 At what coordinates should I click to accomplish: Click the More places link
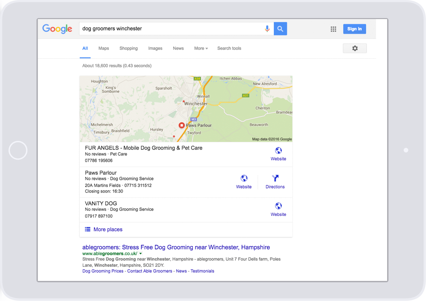pos(108,229)
